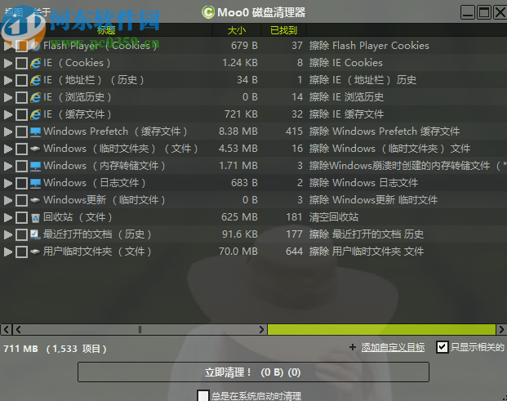Sort by the 大小 column header
Image resolution: width=507 pixels, height=401 pixels.
237,30
